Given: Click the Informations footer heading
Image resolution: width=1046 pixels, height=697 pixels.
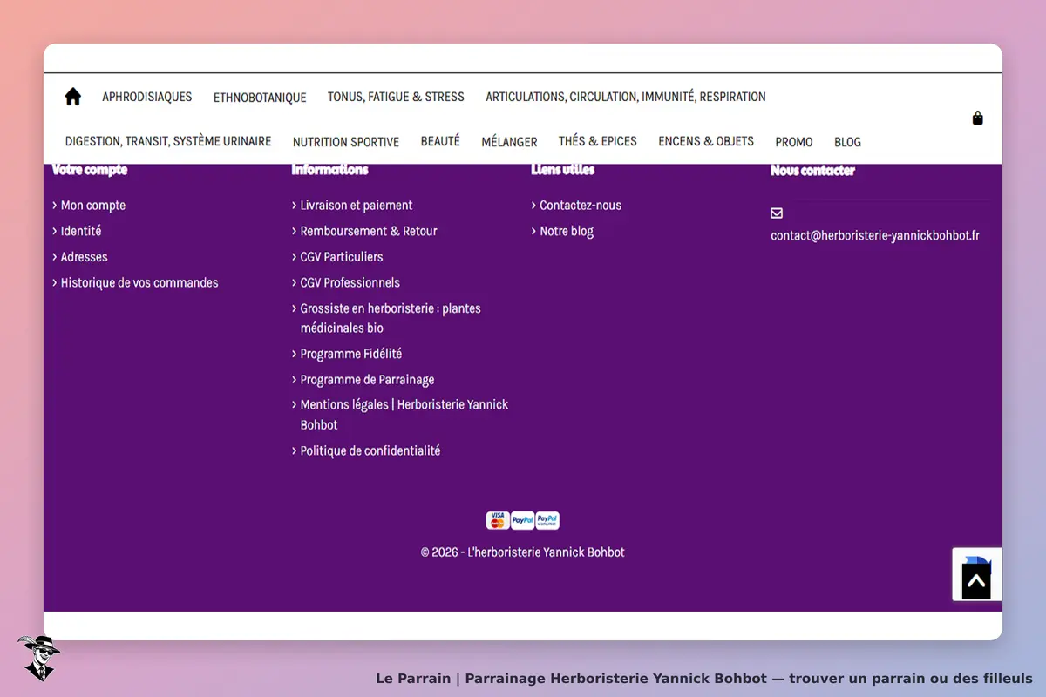Looking at the screenshot, I should pos(329,170).
